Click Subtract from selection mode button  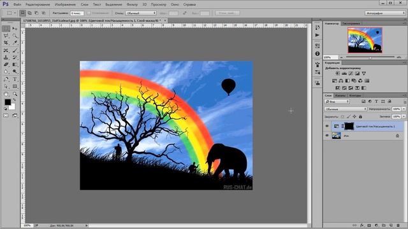point(36,13)
